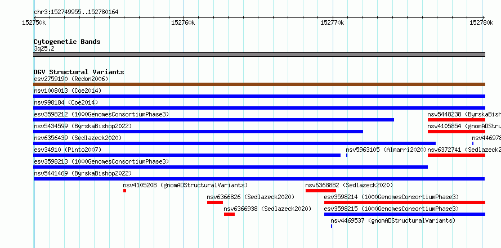Screen dimensions: 501x248
Task: Click the red nsv6372741 variant bar
Action: click(457, 155)
